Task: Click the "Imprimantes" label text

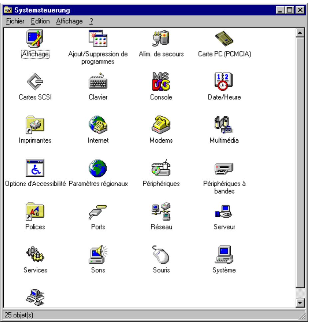Action: pyautogui.click(x=35, y=140)
